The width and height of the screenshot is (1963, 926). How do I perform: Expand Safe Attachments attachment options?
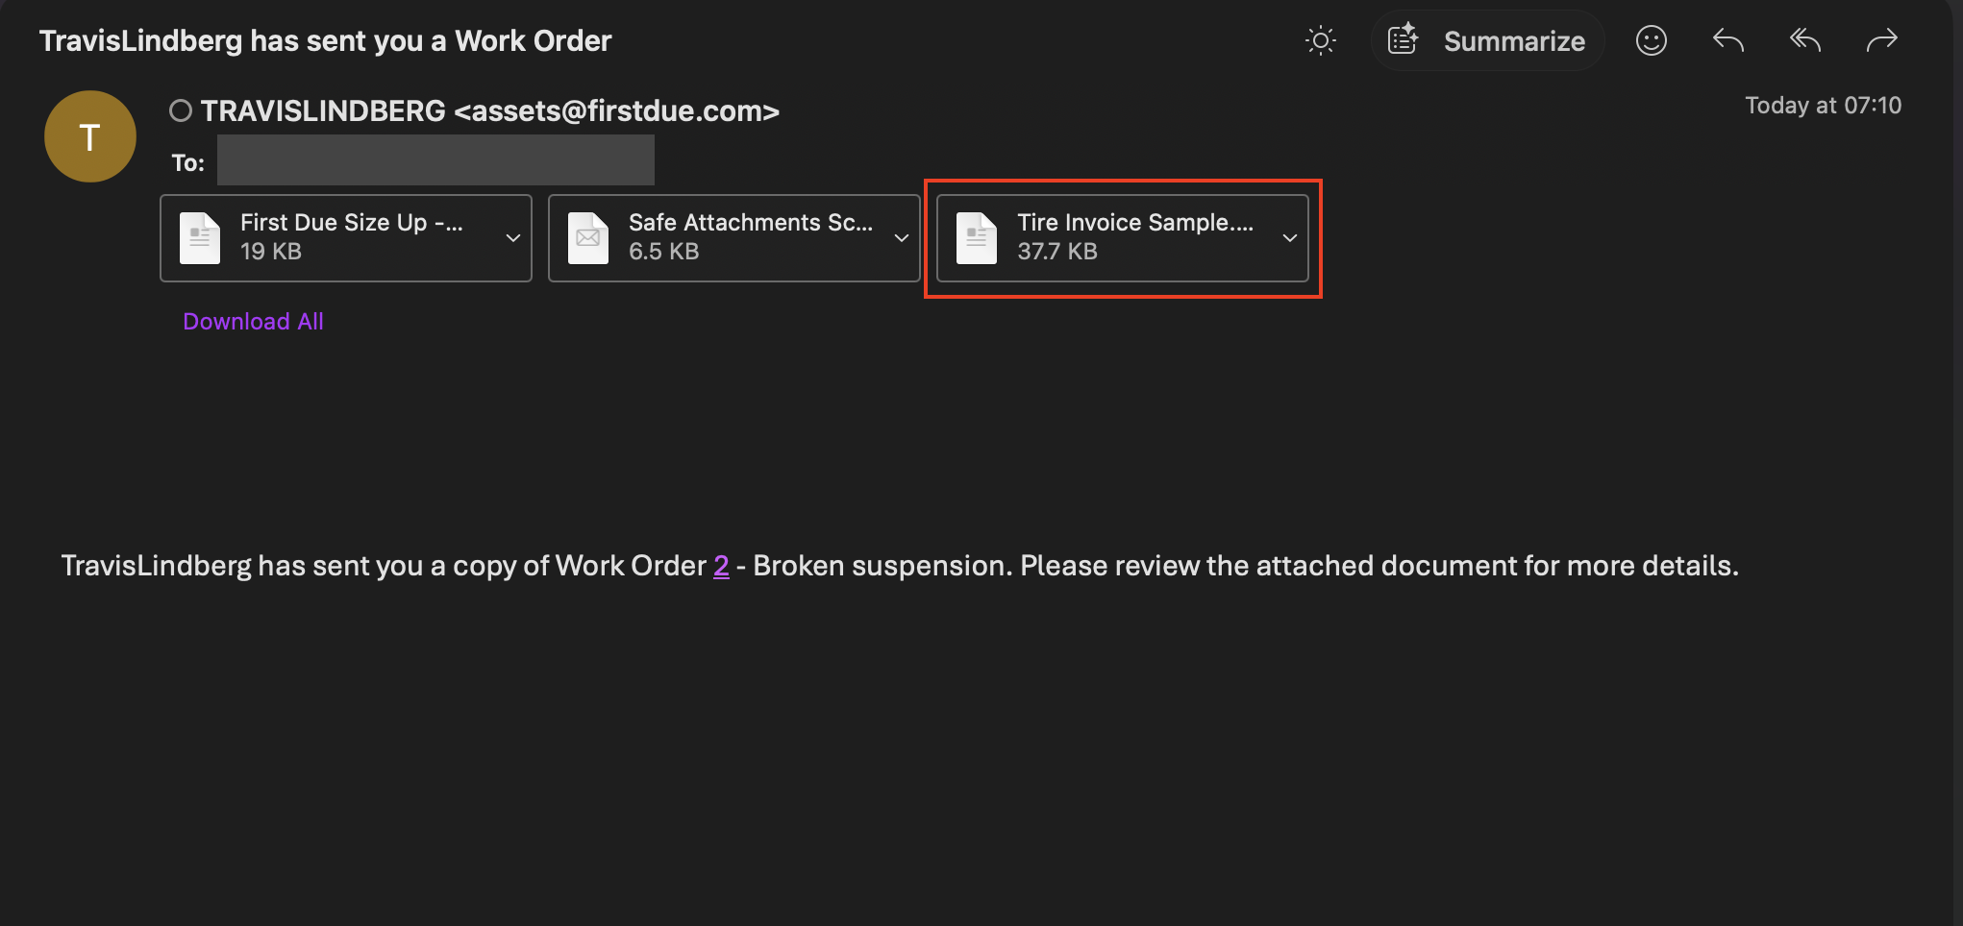click(902, 237)
